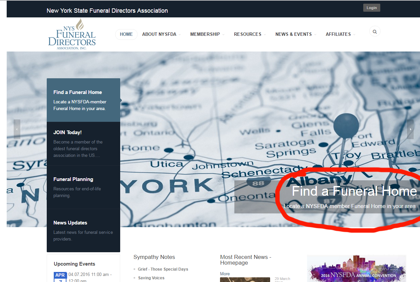420x282 pixels.
Task: Open the ABOUT NYSFDA menu
Action: point(159,34)
